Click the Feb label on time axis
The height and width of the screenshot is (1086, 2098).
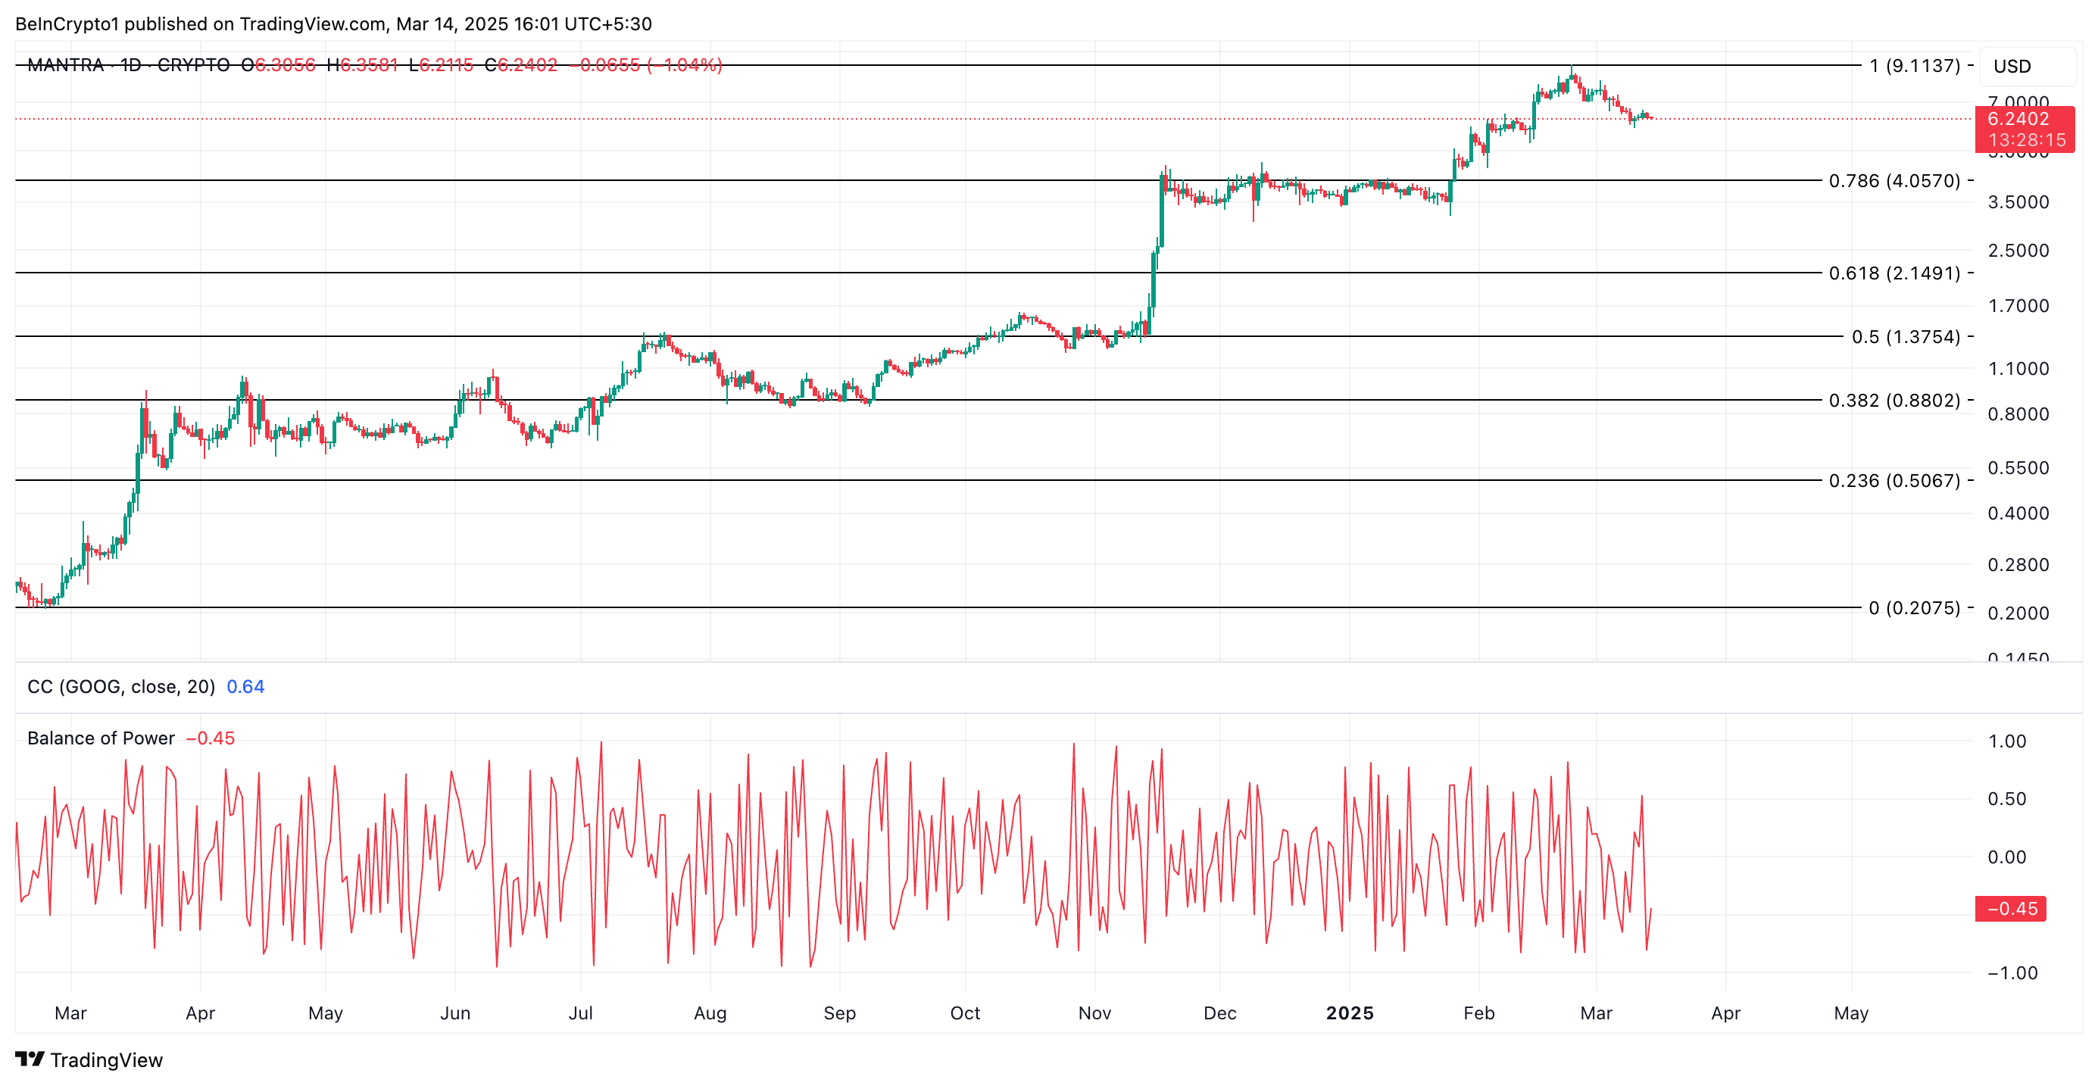point(1479,1013)
